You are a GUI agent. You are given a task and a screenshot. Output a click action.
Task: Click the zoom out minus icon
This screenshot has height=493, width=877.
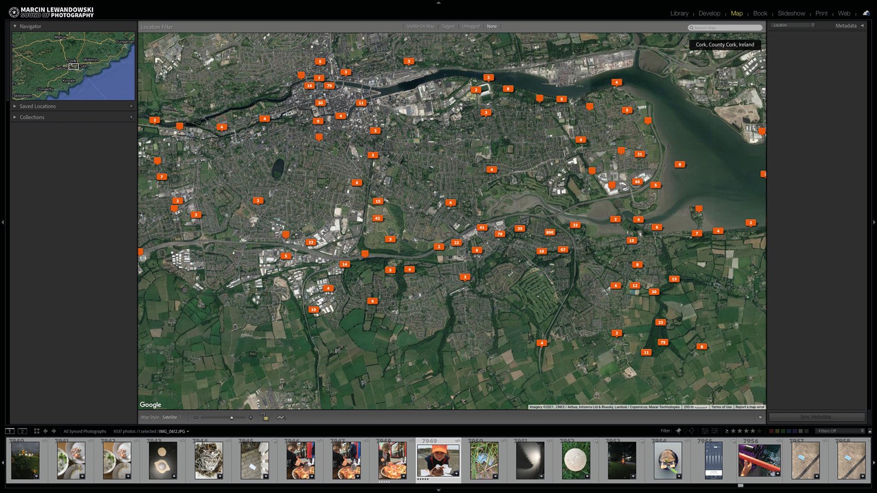point(196,417)
